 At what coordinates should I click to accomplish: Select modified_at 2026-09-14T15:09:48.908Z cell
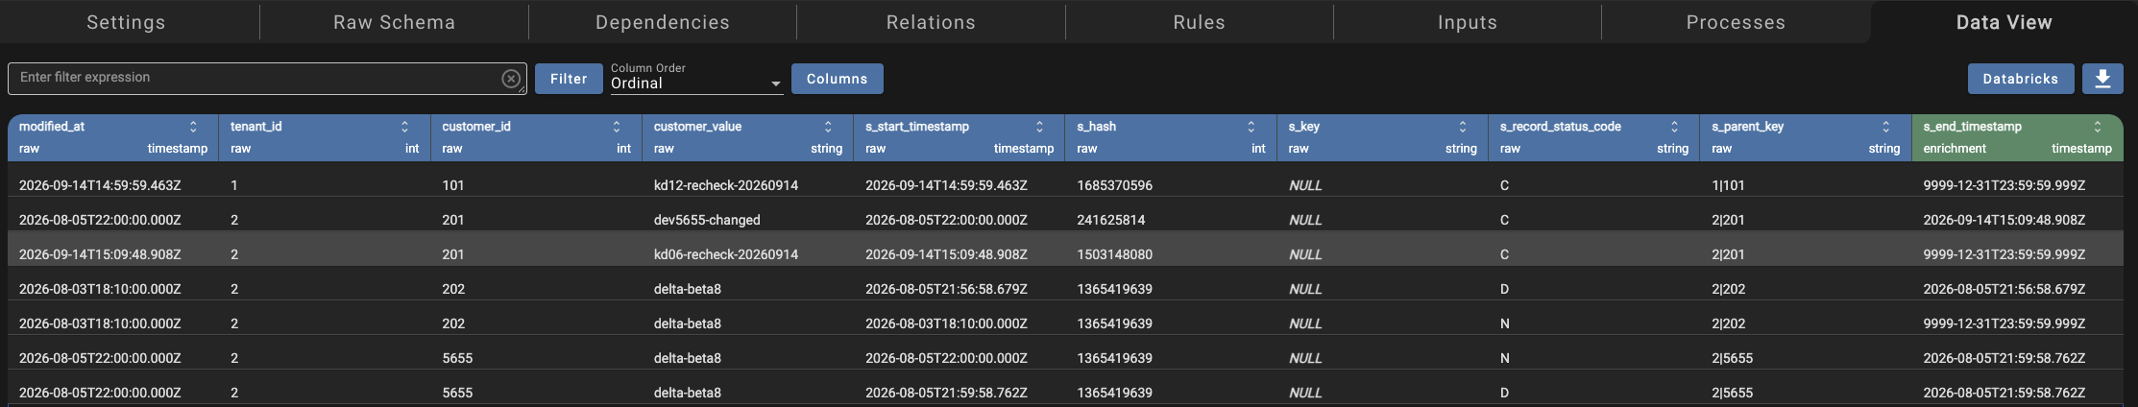point(100,254)
